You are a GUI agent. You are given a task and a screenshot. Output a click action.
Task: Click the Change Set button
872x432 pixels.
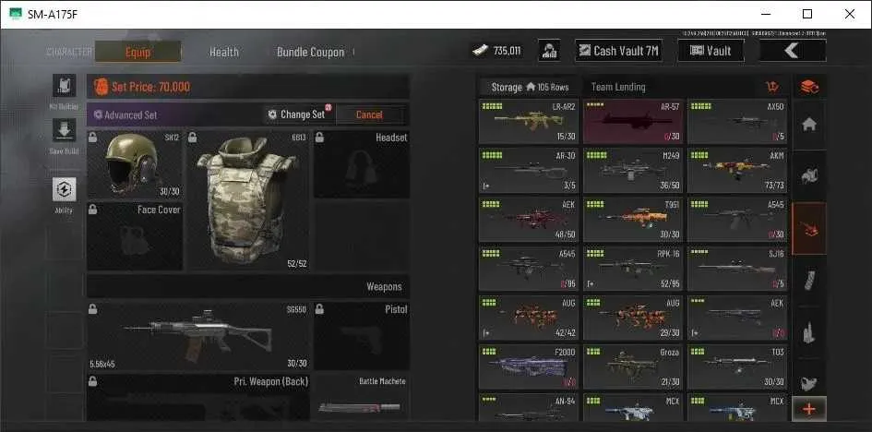click(297, 114)
